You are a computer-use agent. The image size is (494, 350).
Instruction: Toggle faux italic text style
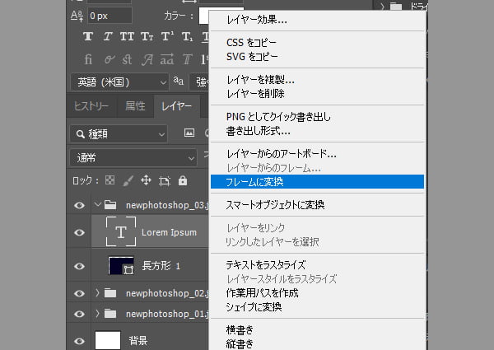coord(109,37)
